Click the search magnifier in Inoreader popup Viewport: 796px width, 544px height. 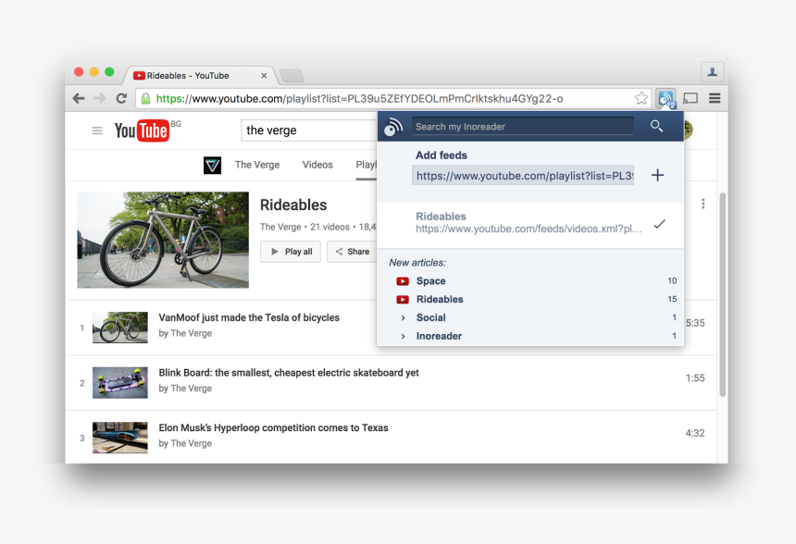[x=656, y=126]
